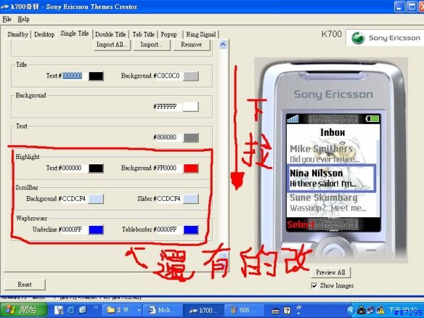Image resolution: width=424 pixels, height=318 pixels.
Task: Toggle the Show Images checkbox
Action: (x=314, y=286)
